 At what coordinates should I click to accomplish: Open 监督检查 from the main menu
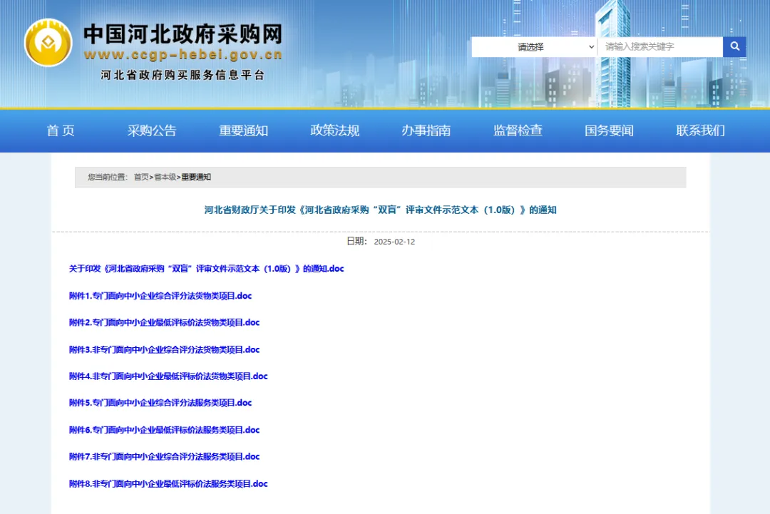518,130
